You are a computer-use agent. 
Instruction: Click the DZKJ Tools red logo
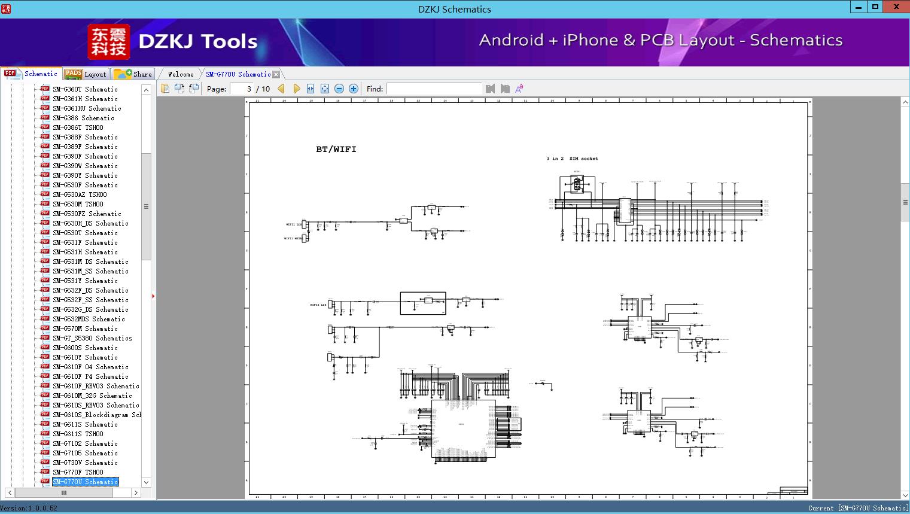108,42
